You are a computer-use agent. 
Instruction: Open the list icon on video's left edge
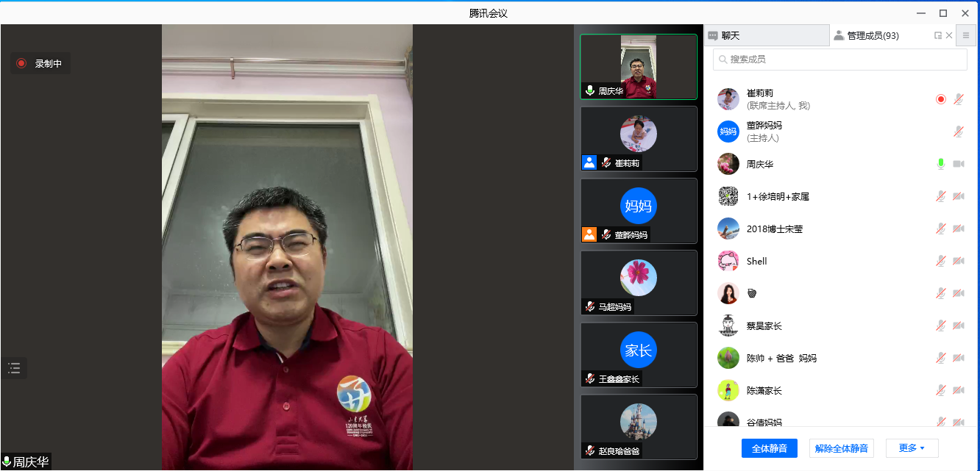pos(14,368)
